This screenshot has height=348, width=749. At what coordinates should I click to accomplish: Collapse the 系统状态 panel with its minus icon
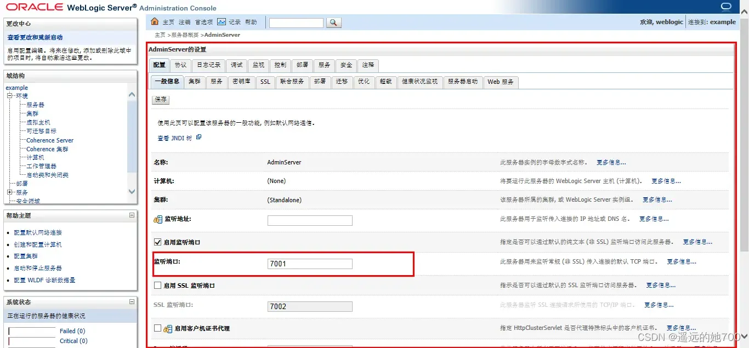[x=132, y=301]
